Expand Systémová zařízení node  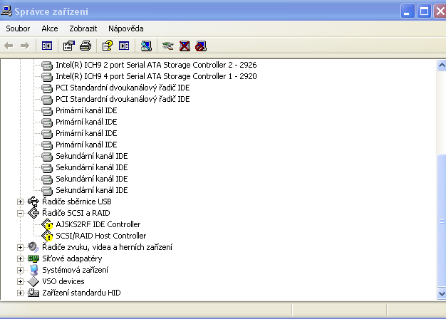click(20, 270)
